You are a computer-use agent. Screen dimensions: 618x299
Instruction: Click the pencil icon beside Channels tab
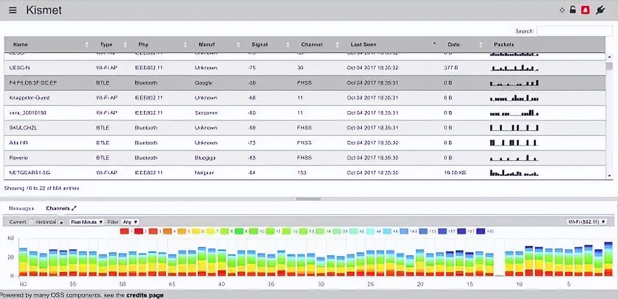[74, 208]
